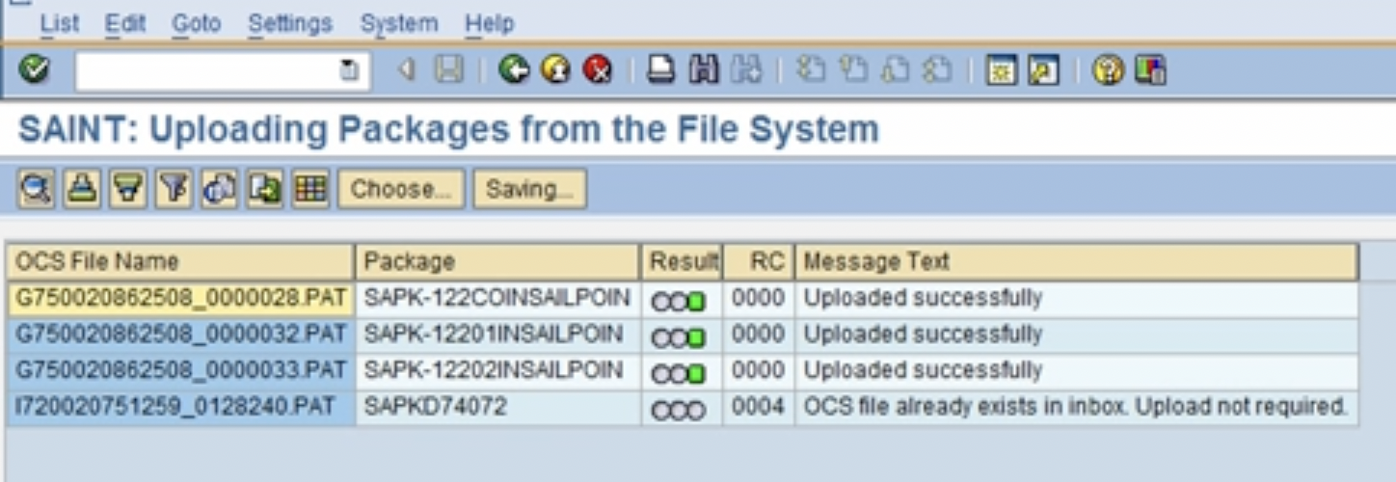
Task: Select the Message Text column header
Action: point(1077,262)
